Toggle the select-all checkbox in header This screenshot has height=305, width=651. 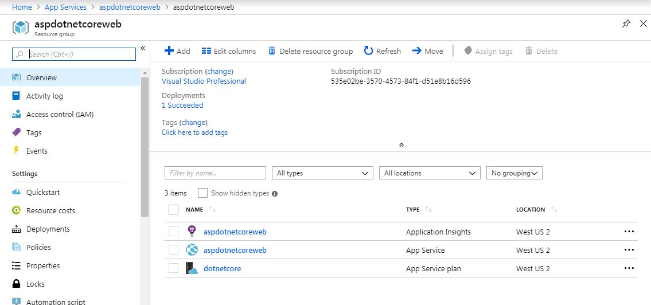(x=174, y=210)
